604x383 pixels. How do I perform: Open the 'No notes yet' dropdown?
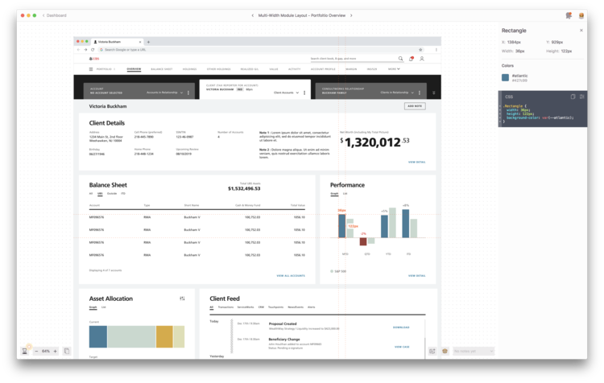pyautogui.click(x=473, y=351)
